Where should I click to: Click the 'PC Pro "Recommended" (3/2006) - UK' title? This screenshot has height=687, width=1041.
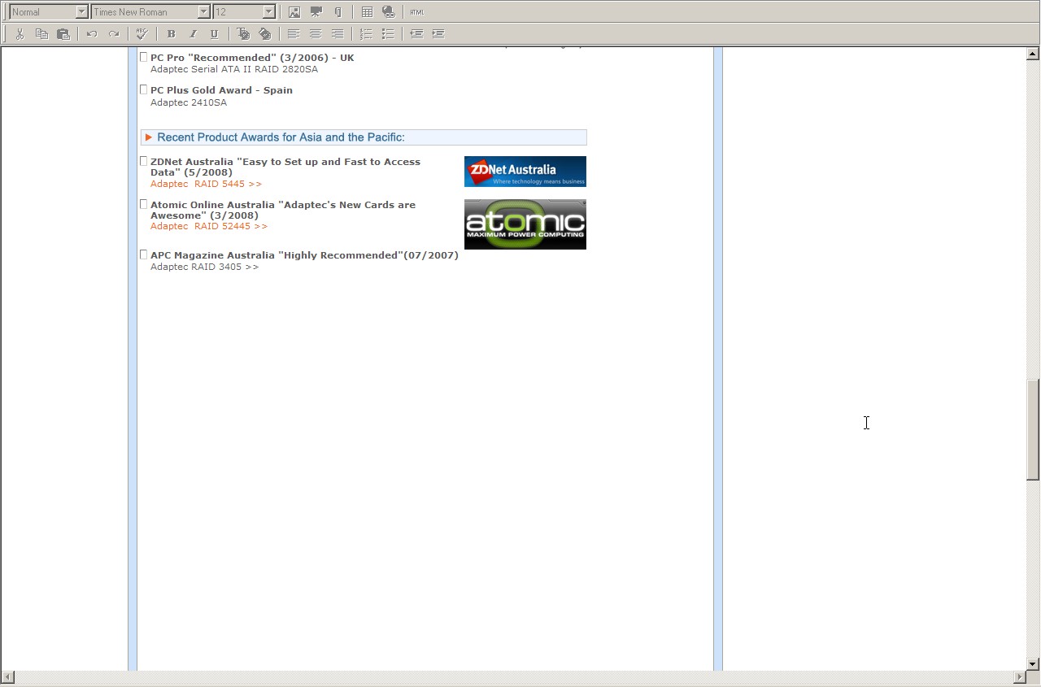pyautogui.click(x=252, y=58)
